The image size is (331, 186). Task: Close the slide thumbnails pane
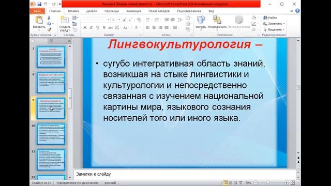[x=69, y=41]
